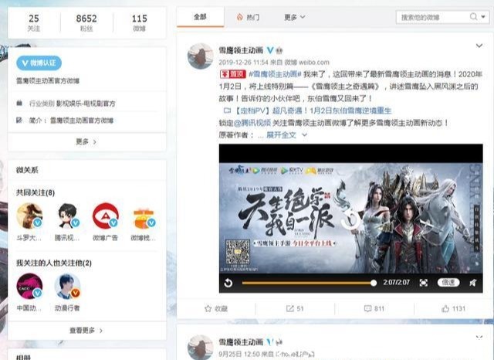Open the 微博钱... account avatar
Image resolution: width=494 pixels, height=360 pixels.
pyautogui.click(x=144, y=216)
